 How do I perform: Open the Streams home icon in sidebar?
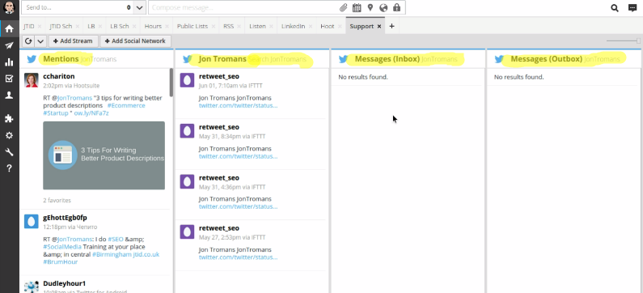click(9, 28)
